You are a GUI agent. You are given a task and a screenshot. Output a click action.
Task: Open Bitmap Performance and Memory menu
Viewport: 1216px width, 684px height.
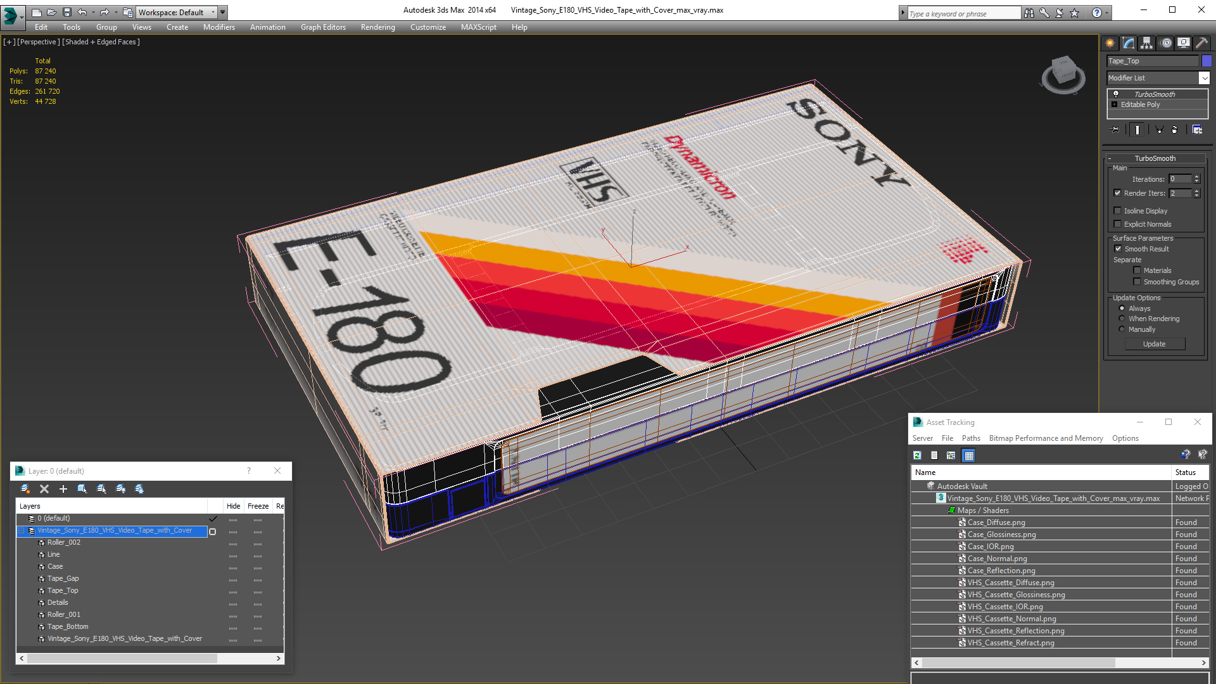pyautogui.click(x=1046, y=438)
